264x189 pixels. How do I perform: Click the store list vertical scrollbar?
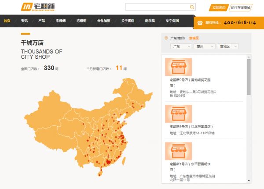[x=249, y=77]
